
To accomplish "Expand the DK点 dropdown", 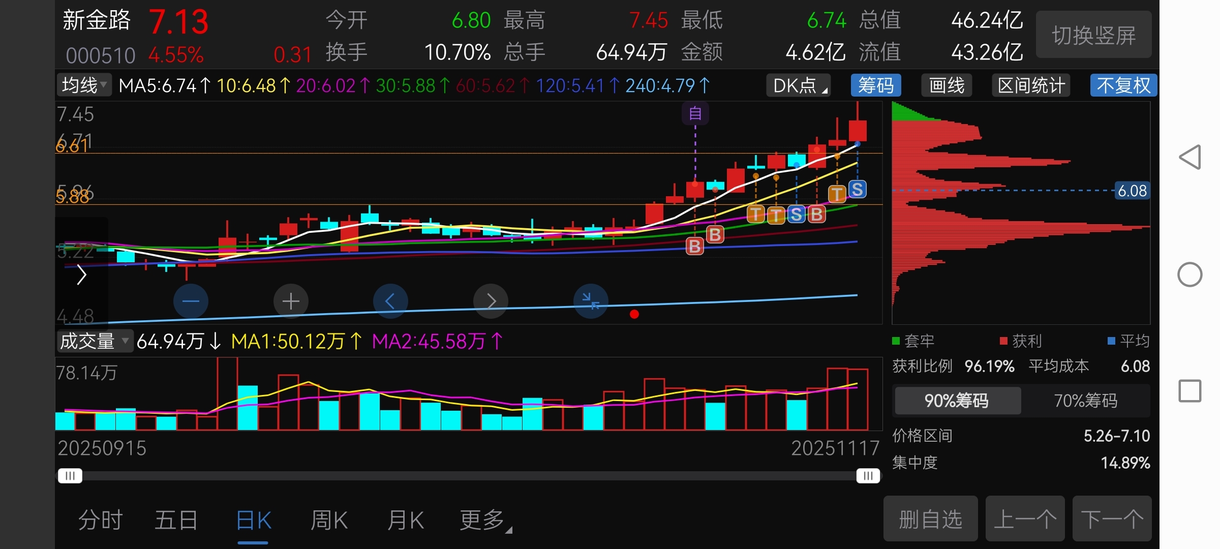I will pyautogui.click(x=799, y=85).
